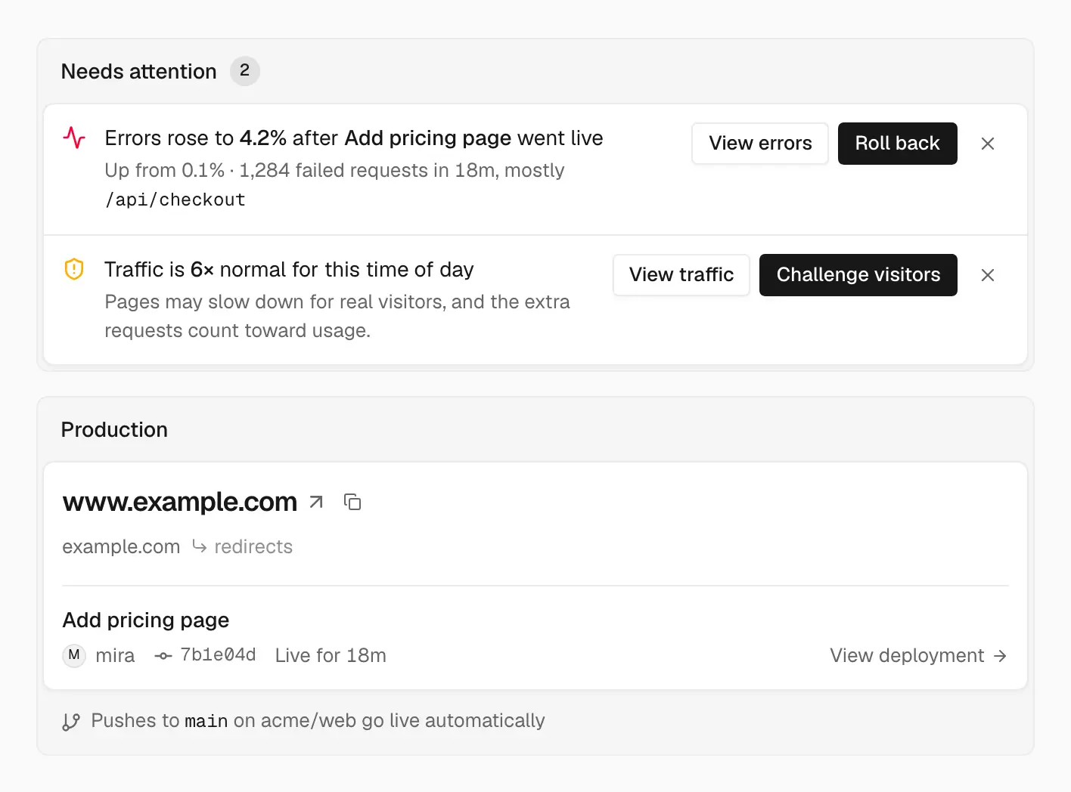Viewport: 1071px width, 792px height.
Task: Click the mira author name
Action: (115, 655)
